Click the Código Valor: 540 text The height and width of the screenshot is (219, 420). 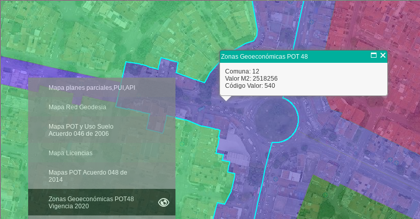click(250, 86)
